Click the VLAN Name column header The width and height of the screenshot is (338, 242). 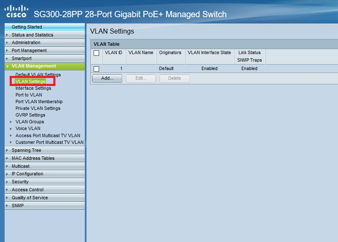tap(141, 56)
